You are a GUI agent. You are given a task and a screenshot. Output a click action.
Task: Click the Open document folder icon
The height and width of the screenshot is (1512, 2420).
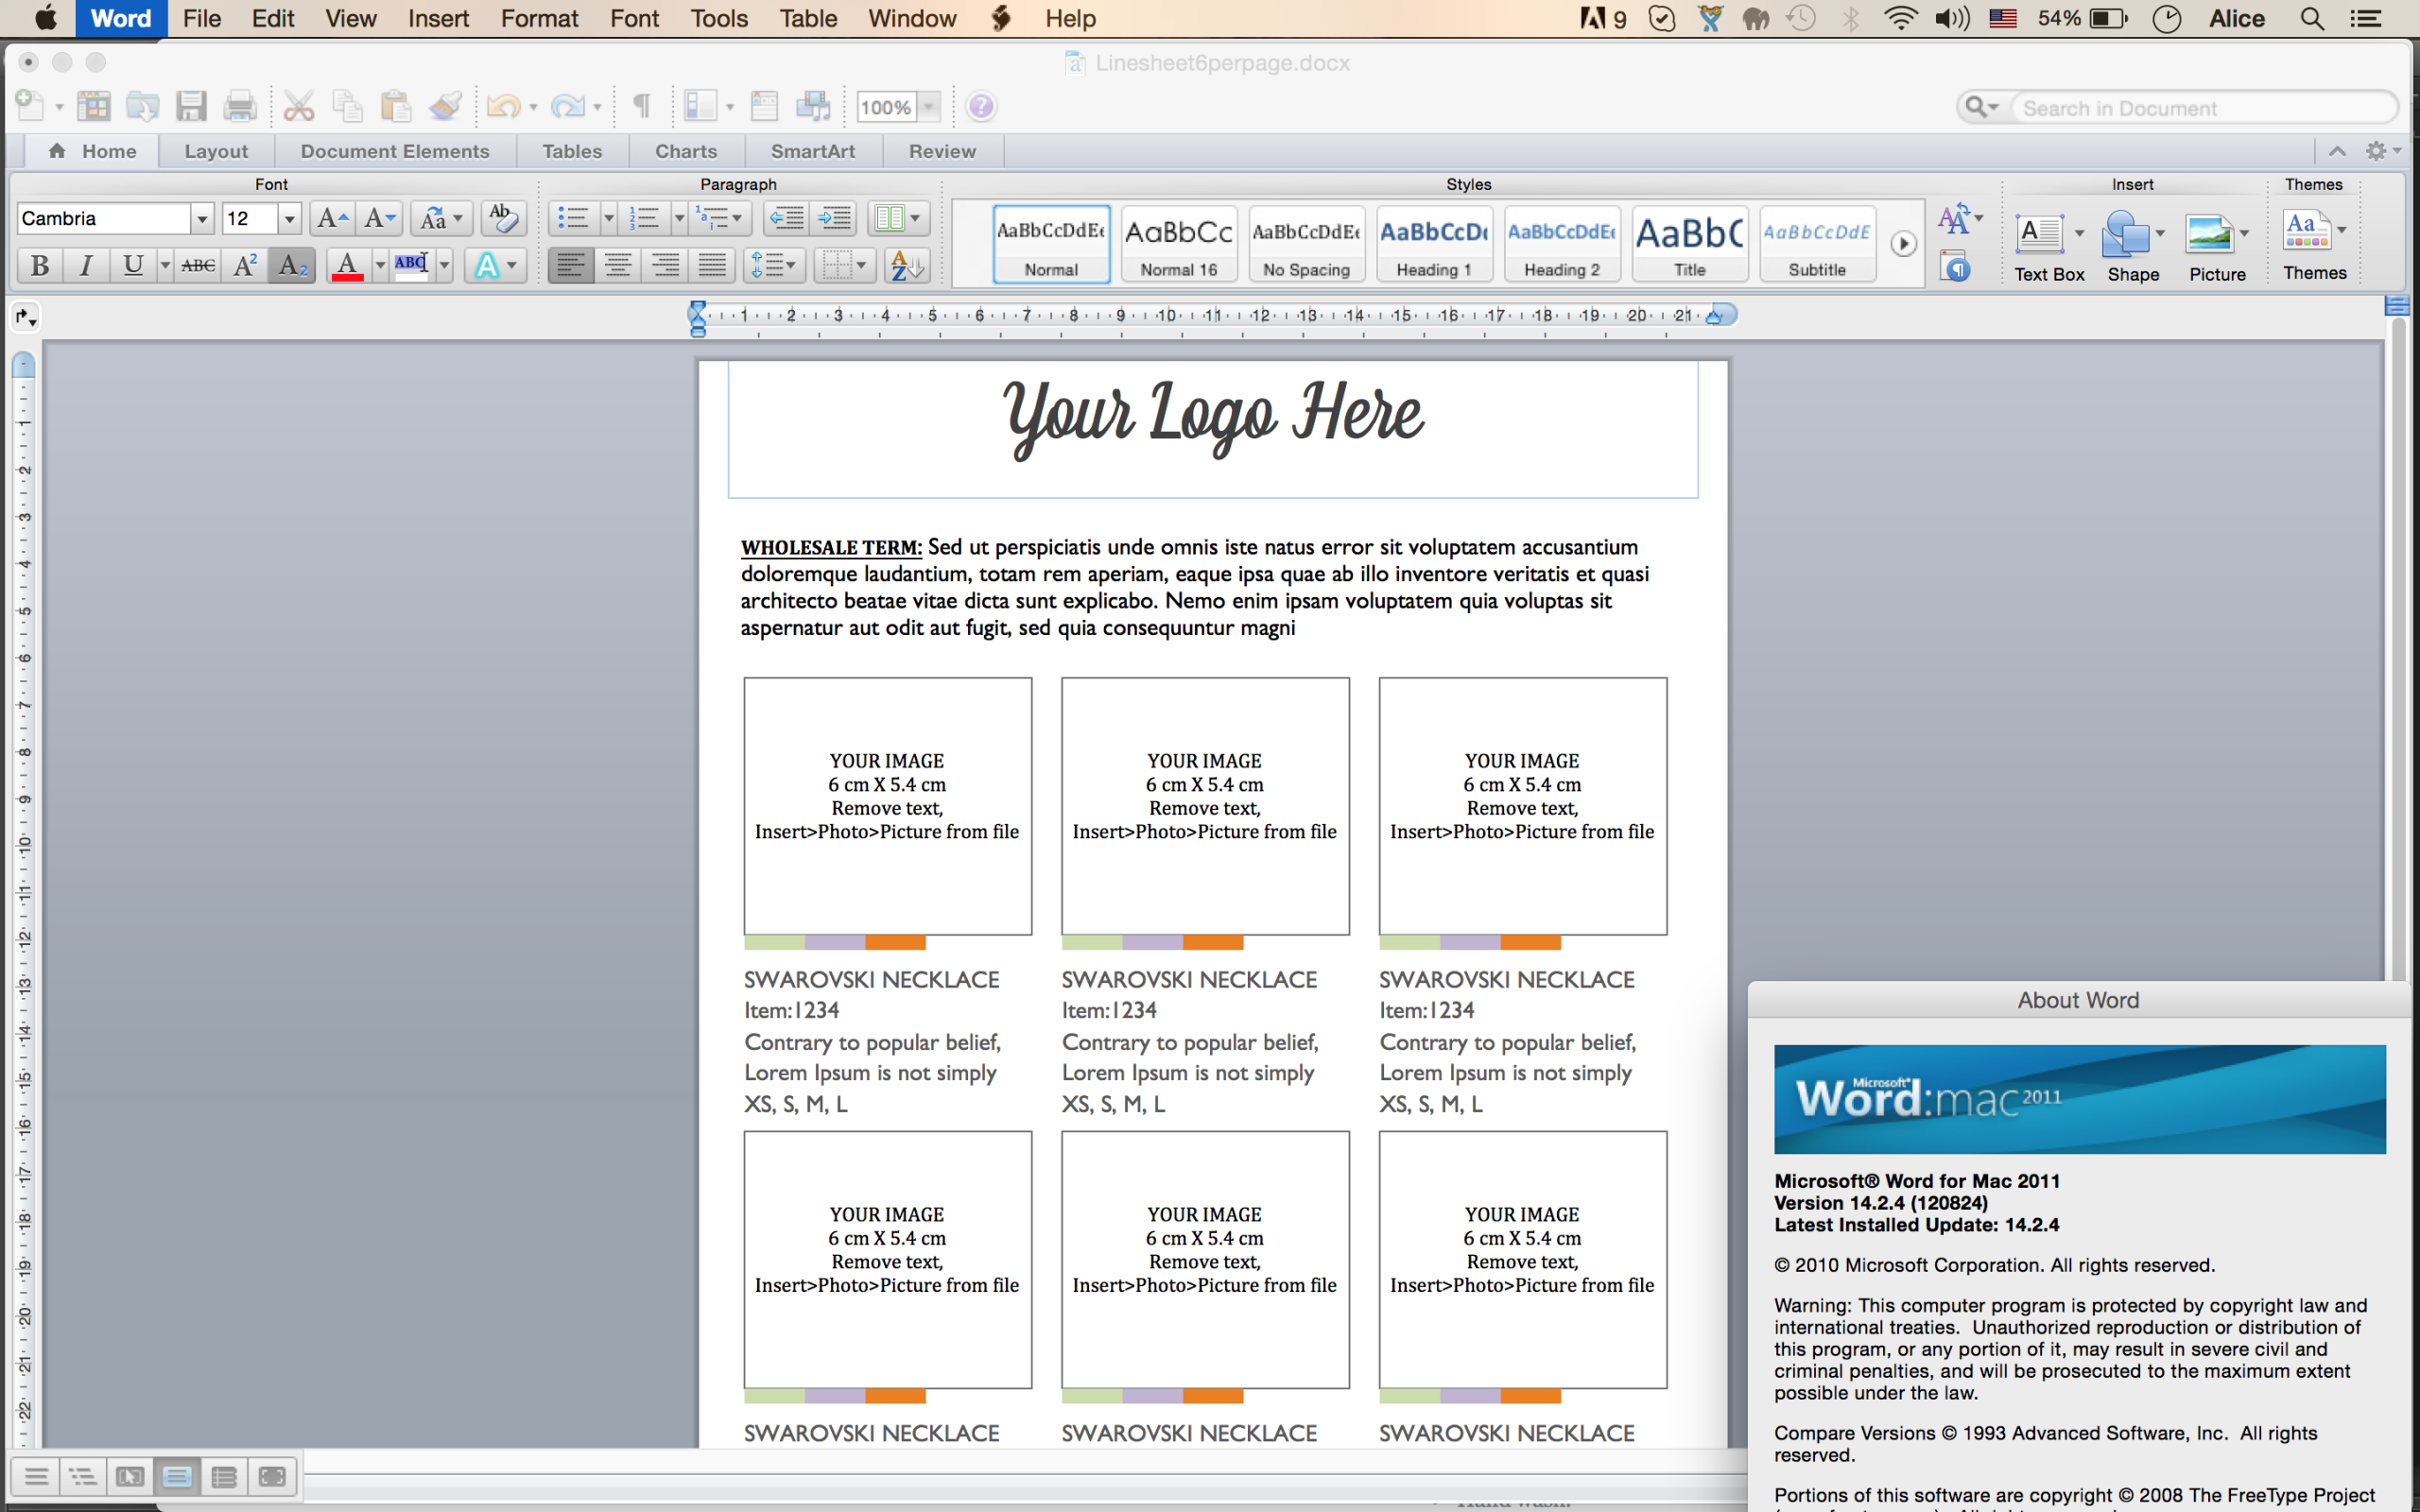(143, 106)
